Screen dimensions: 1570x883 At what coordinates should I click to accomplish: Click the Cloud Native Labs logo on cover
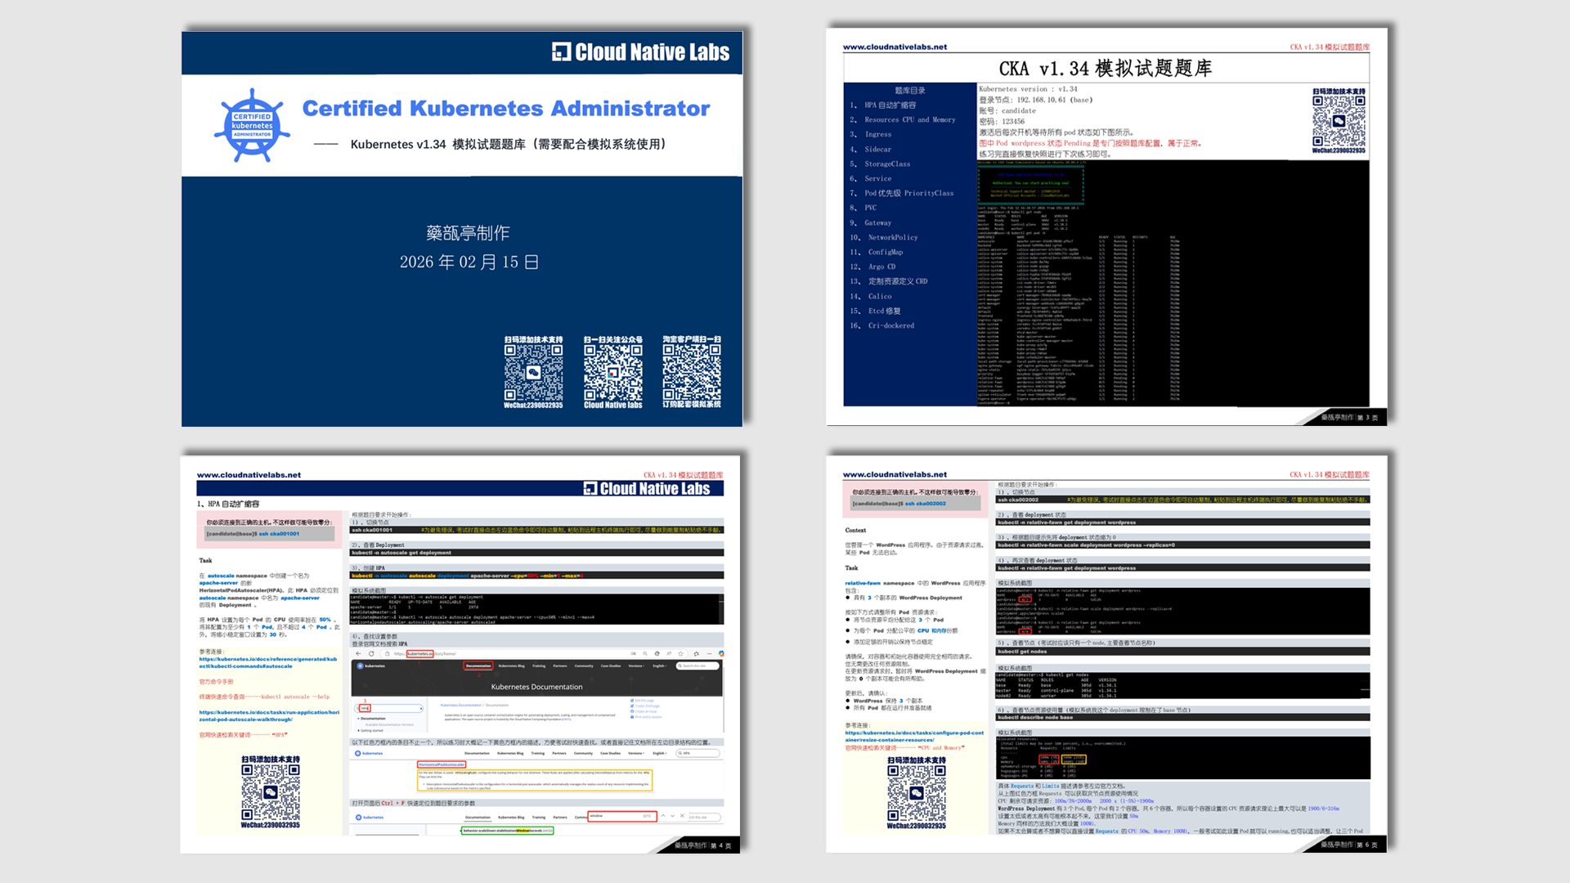[x=640, y=52]
